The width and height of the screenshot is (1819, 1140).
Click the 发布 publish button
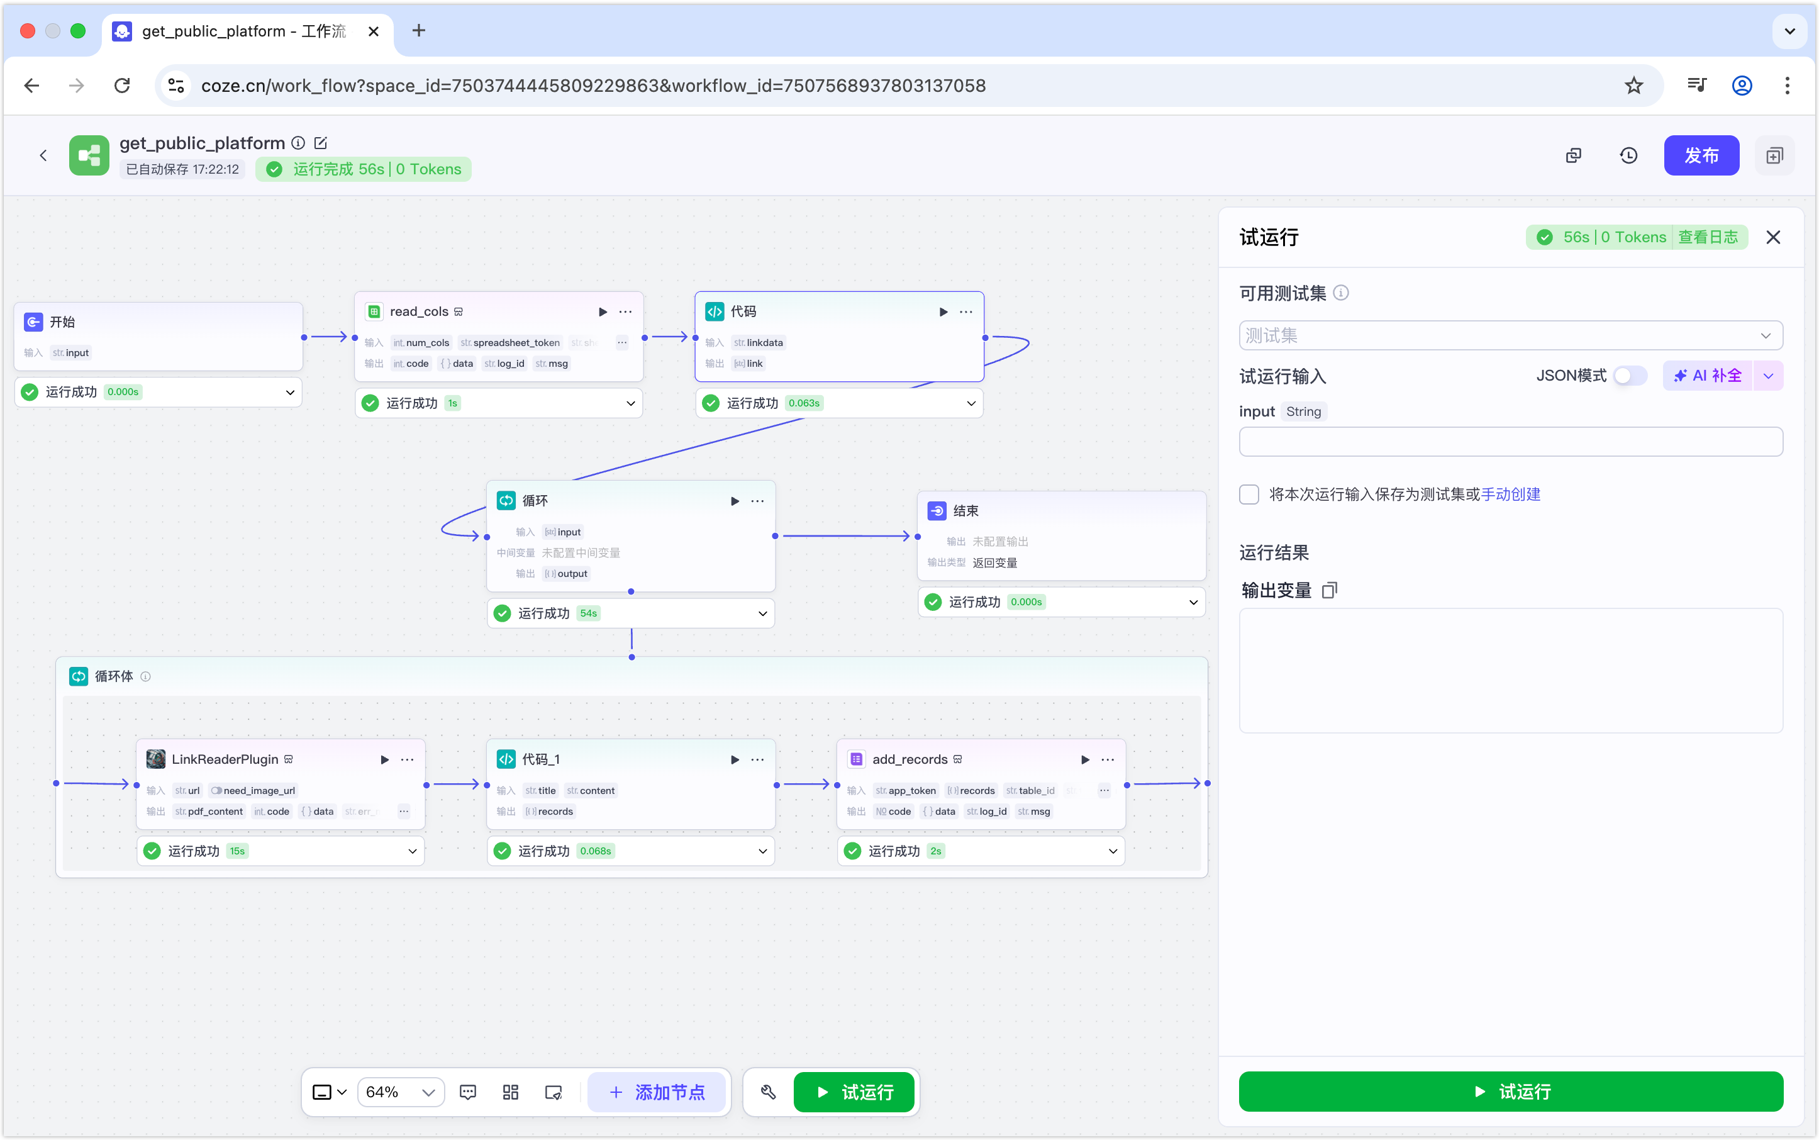[x=1701, y=155]
